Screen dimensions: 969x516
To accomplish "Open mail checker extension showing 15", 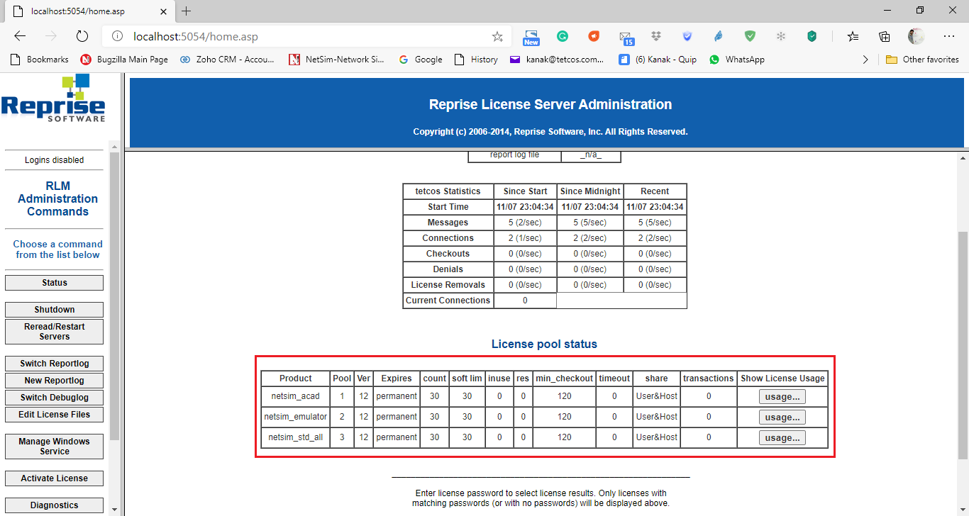I will (626, 38).
